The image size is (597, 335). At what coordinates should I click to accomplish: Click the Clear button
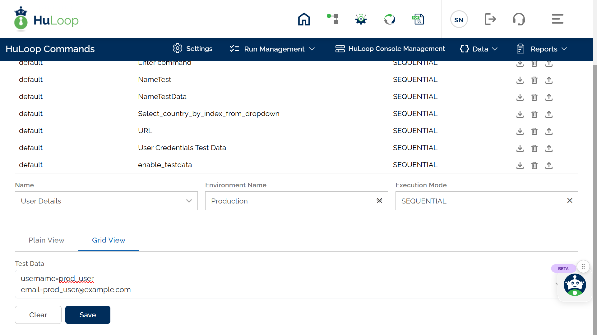[x=38, y=315]
